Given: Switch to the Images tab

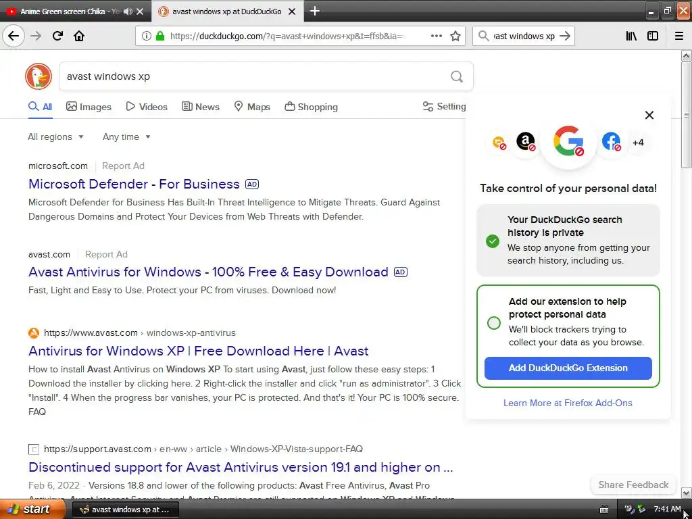Looking at the screenshot, I should click(89, 107).
